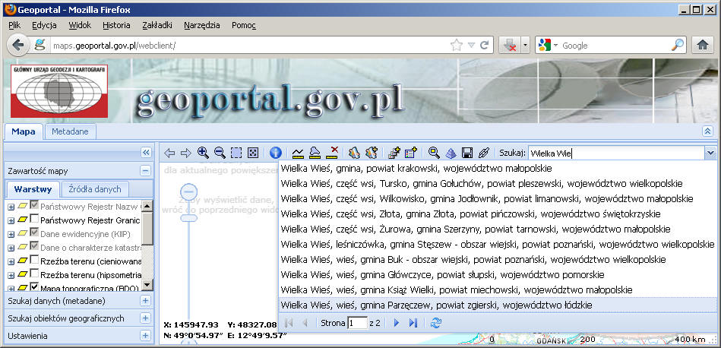
Task: Jump to last results page
Action: [x=413, y=323]
